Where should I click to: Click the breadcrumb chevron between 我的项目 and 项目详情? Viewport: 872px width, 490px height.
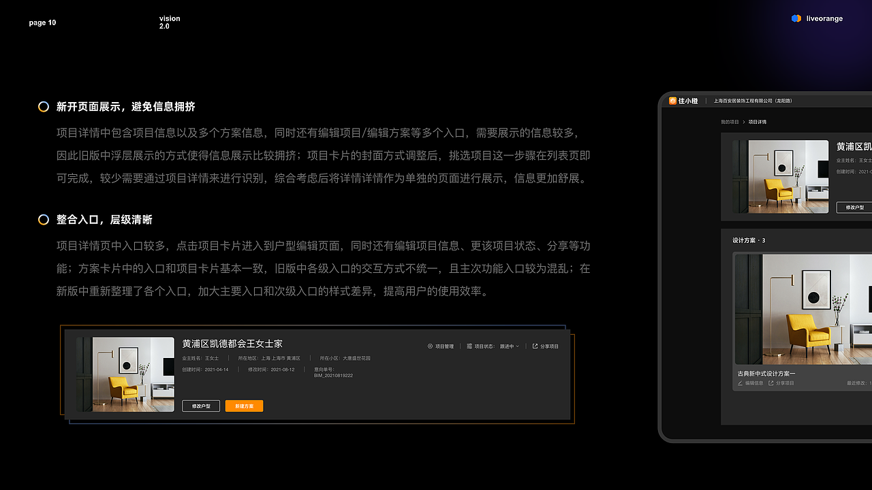point(743,121)
